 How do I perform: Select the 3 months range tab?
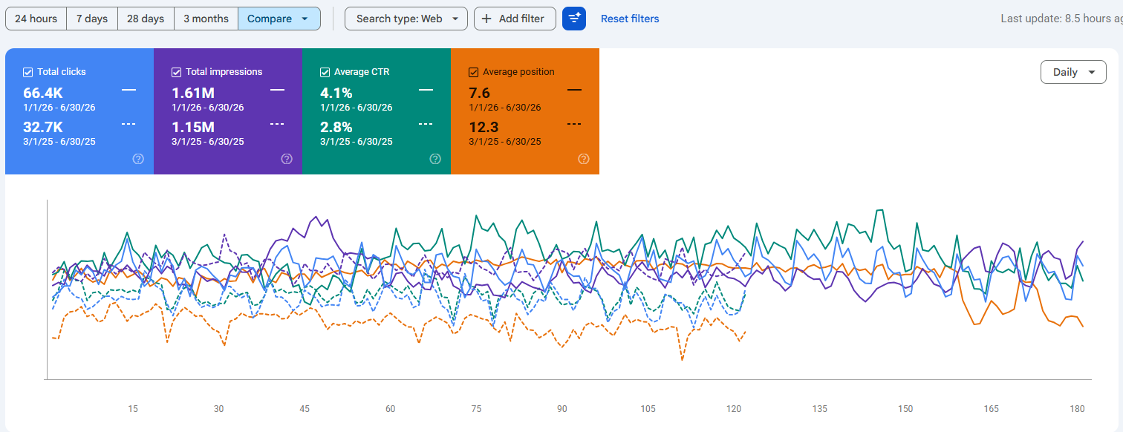point(206,19)
